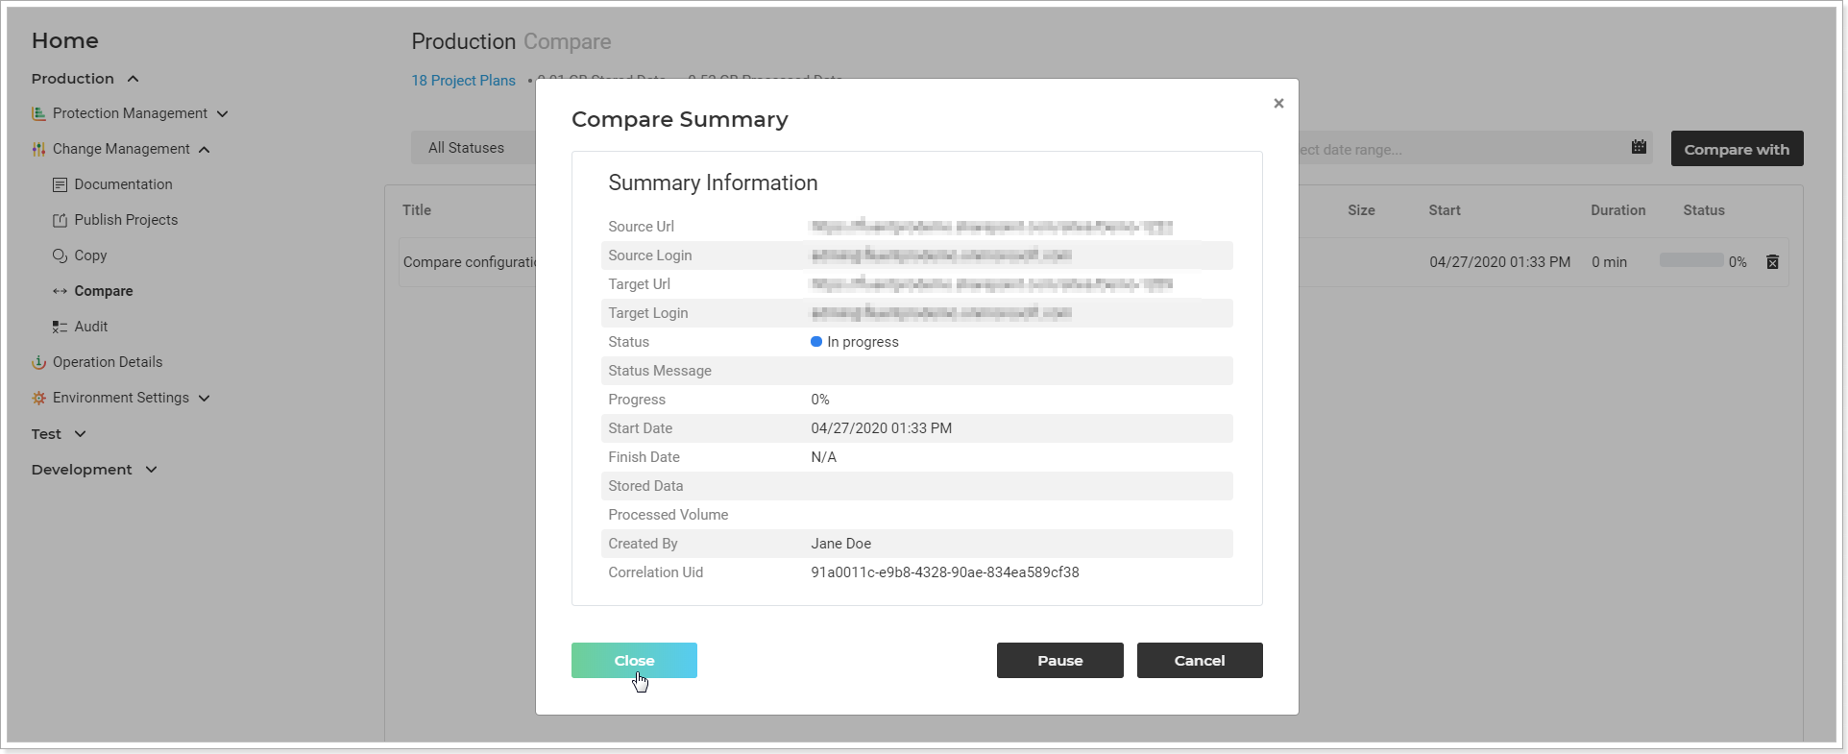Expand Protection Management chevron
The width and height of the screenshot is (1848, 754).
tap(223, 113)
